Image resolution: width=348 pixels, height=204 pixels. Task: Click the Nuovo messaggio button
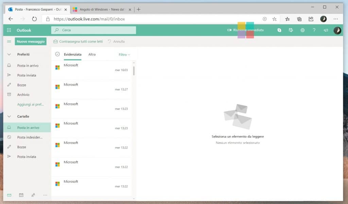point(31,41)
